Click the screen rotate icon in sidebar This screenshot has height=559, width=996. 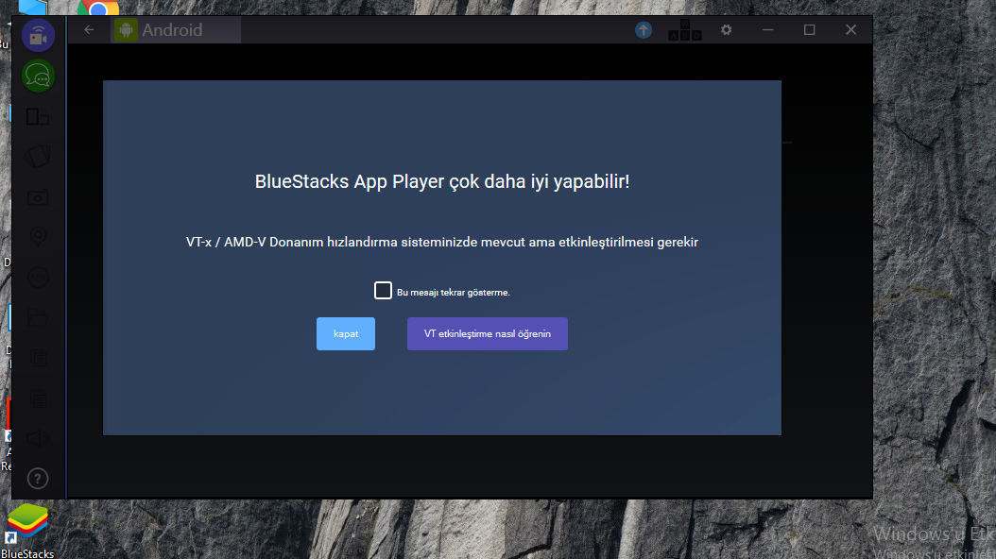click(38, 117)
